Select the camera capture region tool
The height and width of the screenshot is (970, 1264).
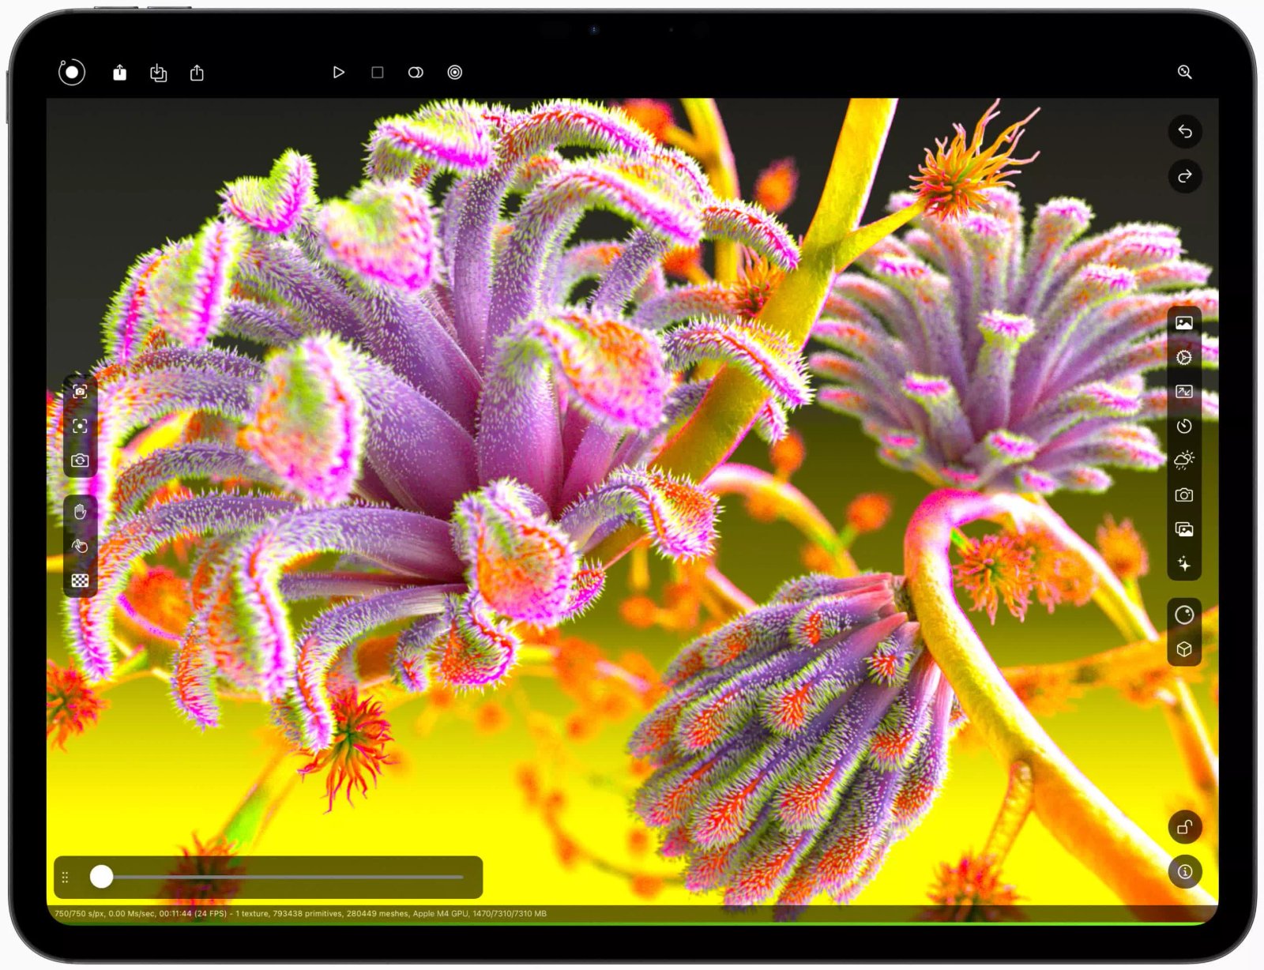[x=79, y=393]
